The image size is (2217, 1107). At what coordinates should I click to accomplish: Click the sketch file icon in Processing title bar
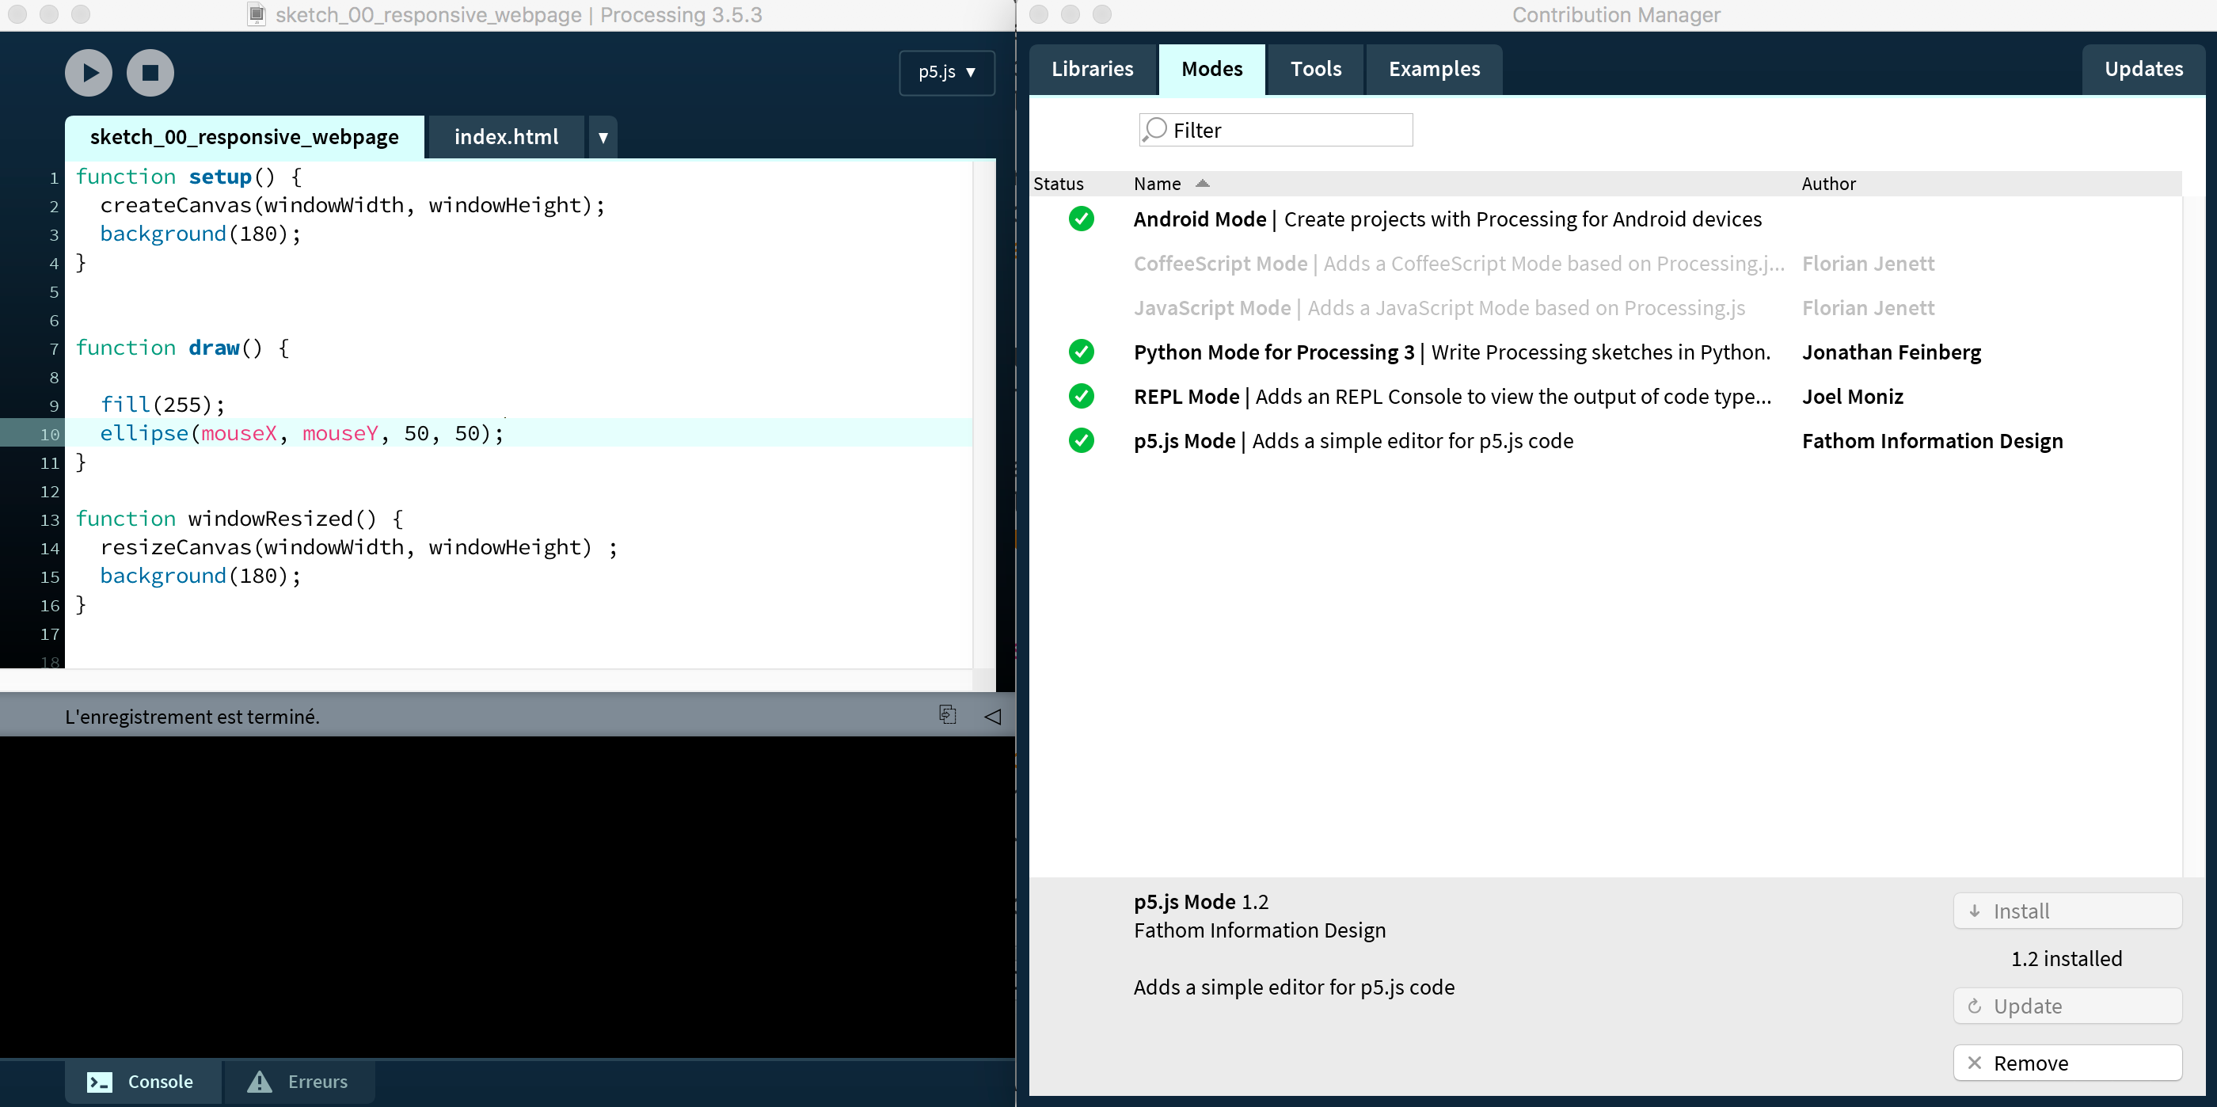tap(257, 14)
